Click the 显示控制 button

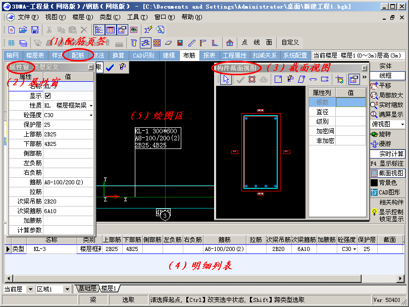(x=388, y=212)
